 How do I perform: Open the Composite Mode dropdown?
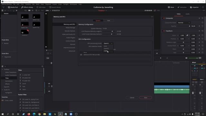[184, 23]
